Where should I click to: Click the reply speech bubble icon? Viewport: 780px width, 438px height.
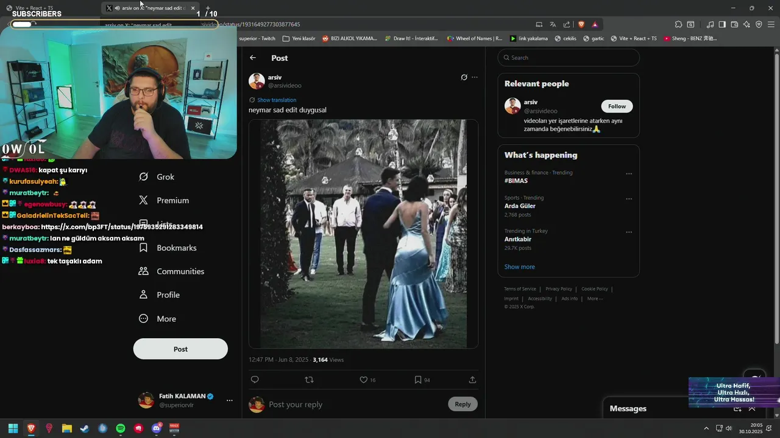(x=255, y=380)
